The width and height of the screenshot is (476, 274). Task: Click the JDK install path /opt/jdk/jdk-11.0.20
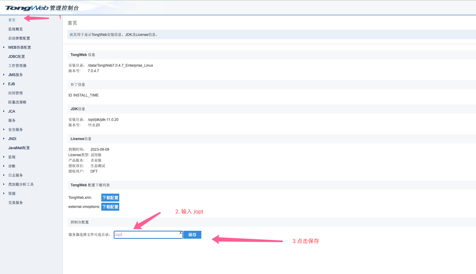(x=103, y=120)
